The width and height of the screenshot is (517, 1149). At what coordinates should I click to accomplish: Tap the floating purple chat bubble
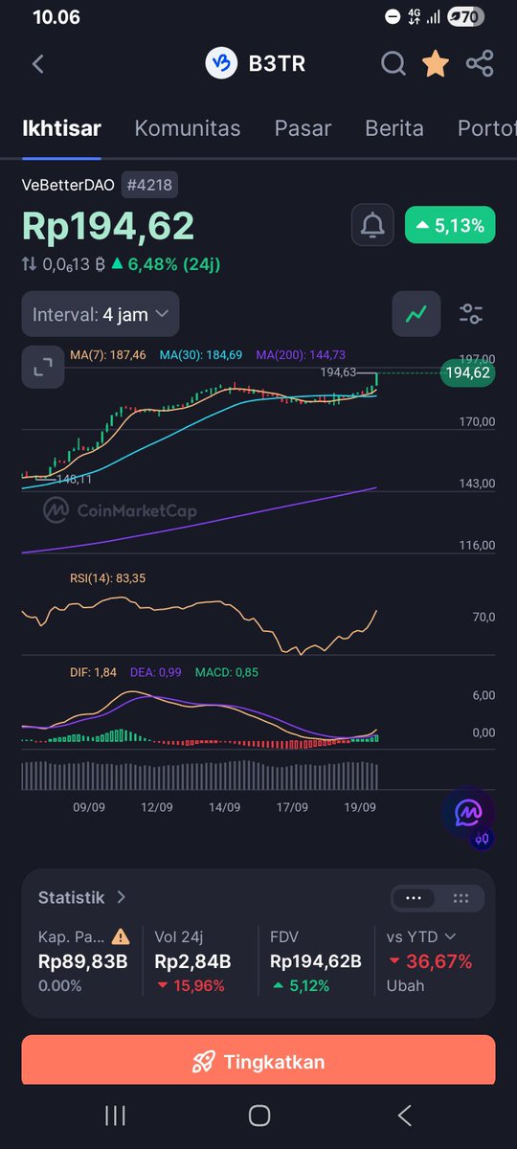(468, 812)
